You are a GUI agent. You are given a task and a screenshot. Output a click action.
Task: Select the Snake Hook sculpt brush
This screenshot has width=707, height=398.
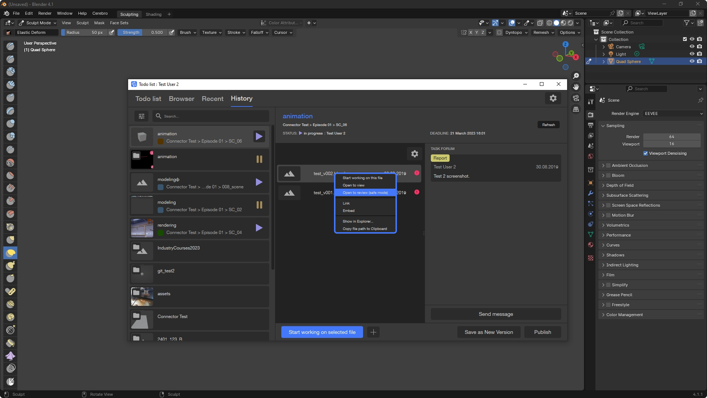(x=10, y=265)
